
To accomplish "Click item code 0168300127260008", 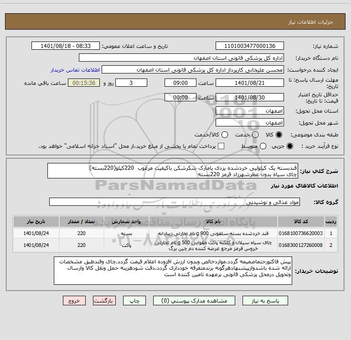I will (301, 245).
